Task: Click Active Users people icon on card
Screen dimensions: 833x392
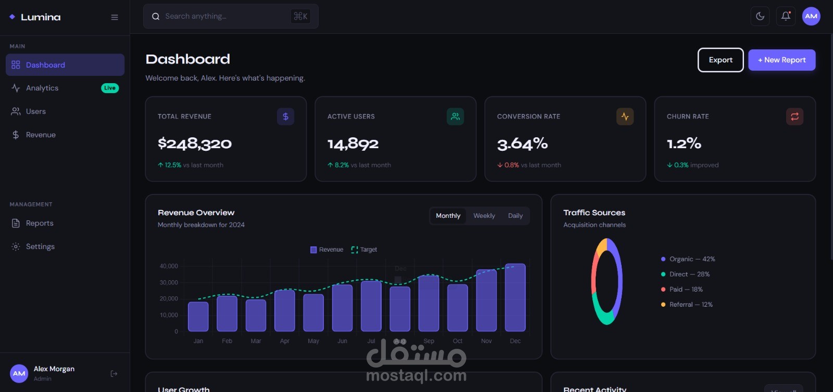Action: click(x=455, y=116)
